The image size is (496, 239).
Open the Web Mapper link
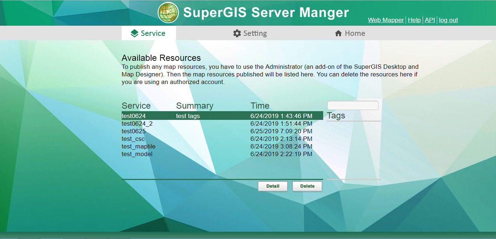[386, 20]
